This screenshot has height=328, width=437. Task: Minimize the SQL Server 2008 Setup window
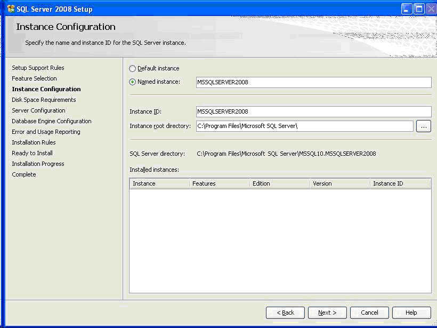click(x=407, y=9)
